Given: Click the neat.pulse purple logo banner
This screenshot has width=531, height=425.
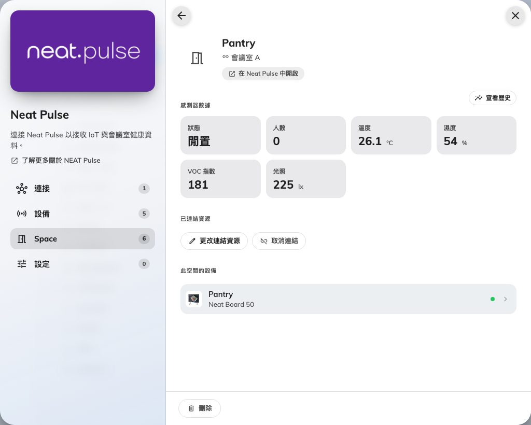Looking at the screenshot, I should (x=82, y=51).
